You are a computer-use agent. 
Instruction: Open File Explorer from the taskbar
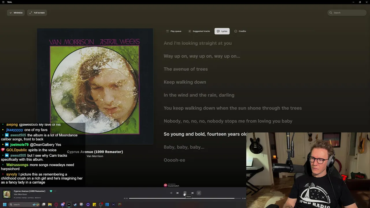click(50, 205)
